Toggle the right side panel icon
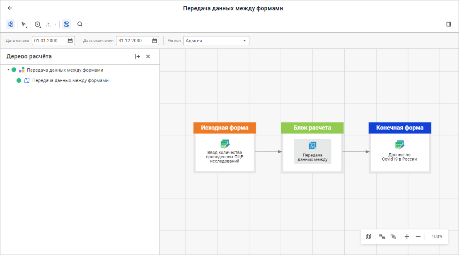Viewport: 459px width, 255px height. coord(449,24)
